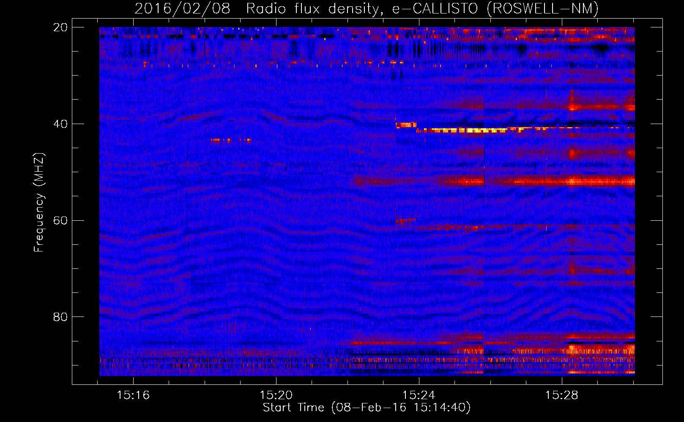The width and height of the screenshot is (684, 422).
Task: Click the plot title mentioning e-CALLISTO (ROSWELL-NM)
Action: (367, 8)
